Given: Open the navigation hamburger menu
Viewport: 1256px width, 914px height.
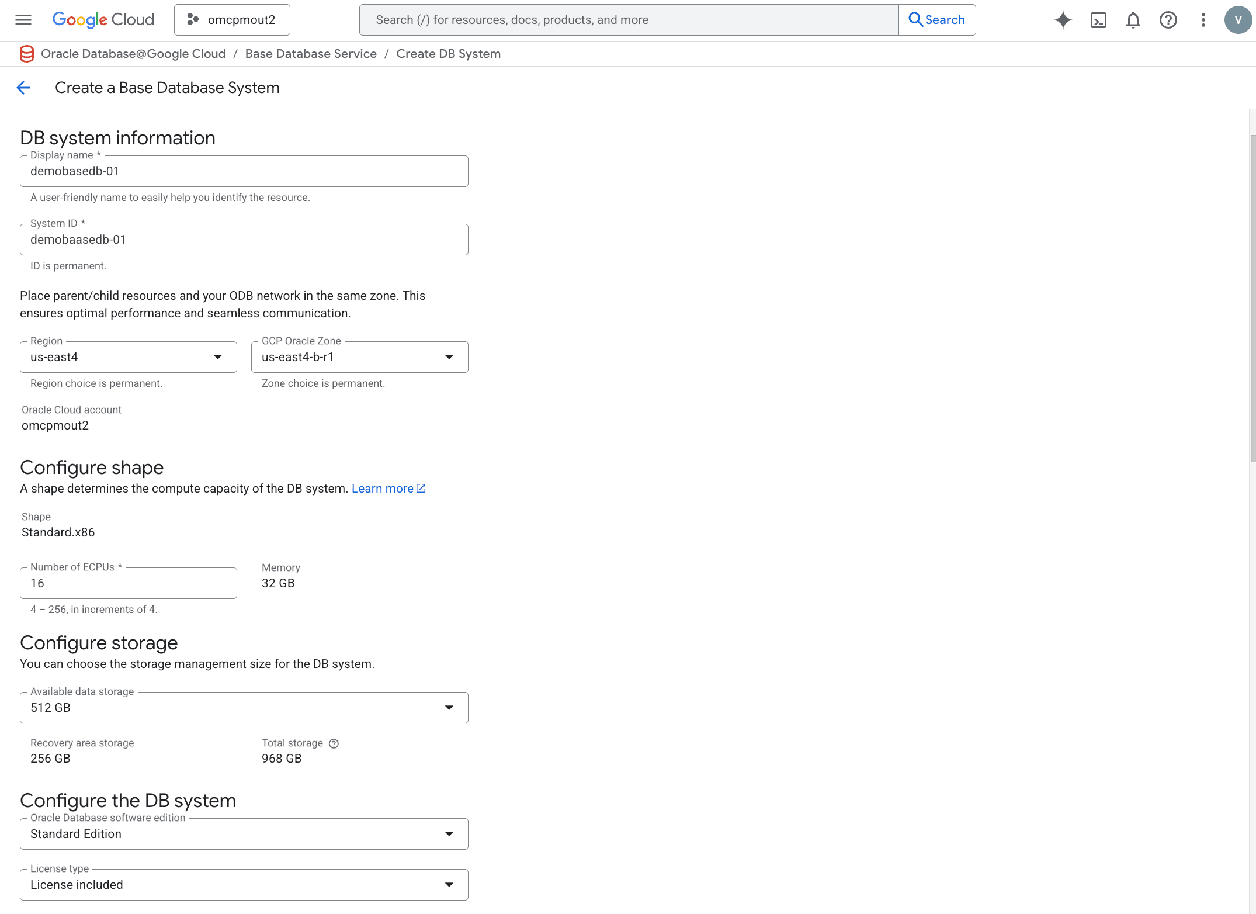Looking at the screenshot, I should point(23,19).
